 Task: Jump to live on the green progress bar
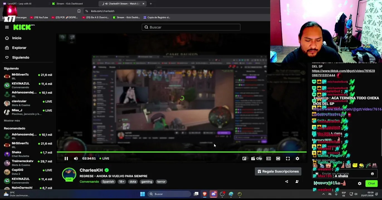pos(182,152)
